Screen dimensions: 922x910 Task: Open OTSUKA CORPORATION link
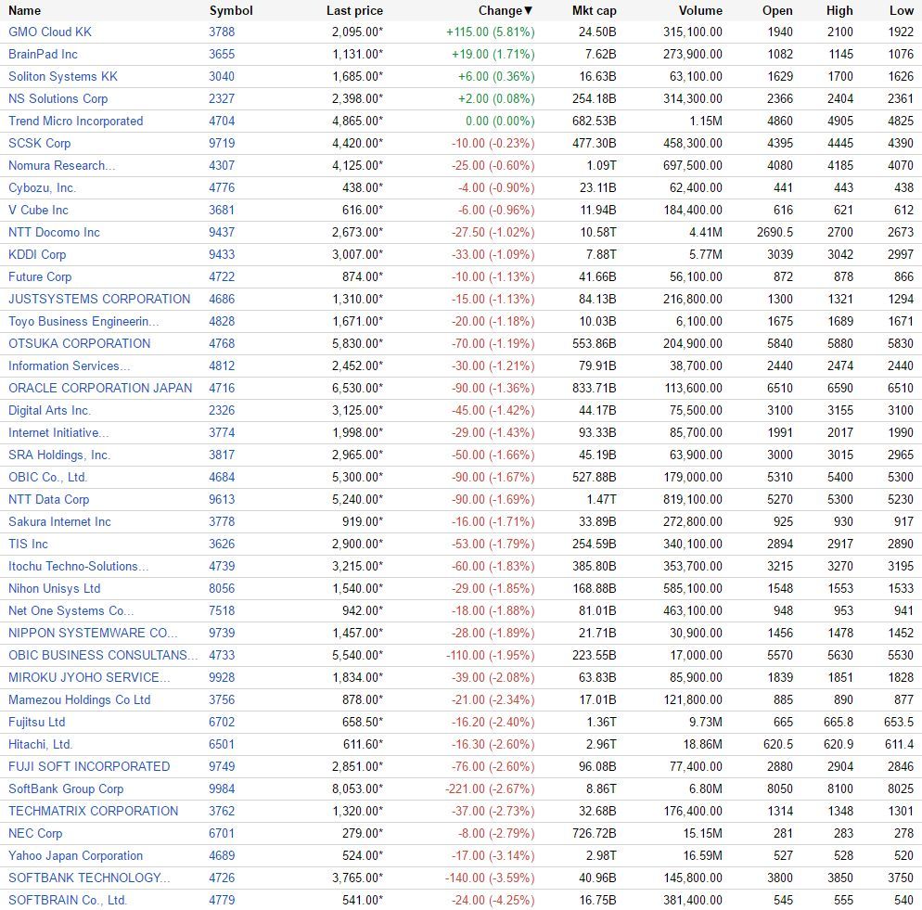tap(80, 343)
